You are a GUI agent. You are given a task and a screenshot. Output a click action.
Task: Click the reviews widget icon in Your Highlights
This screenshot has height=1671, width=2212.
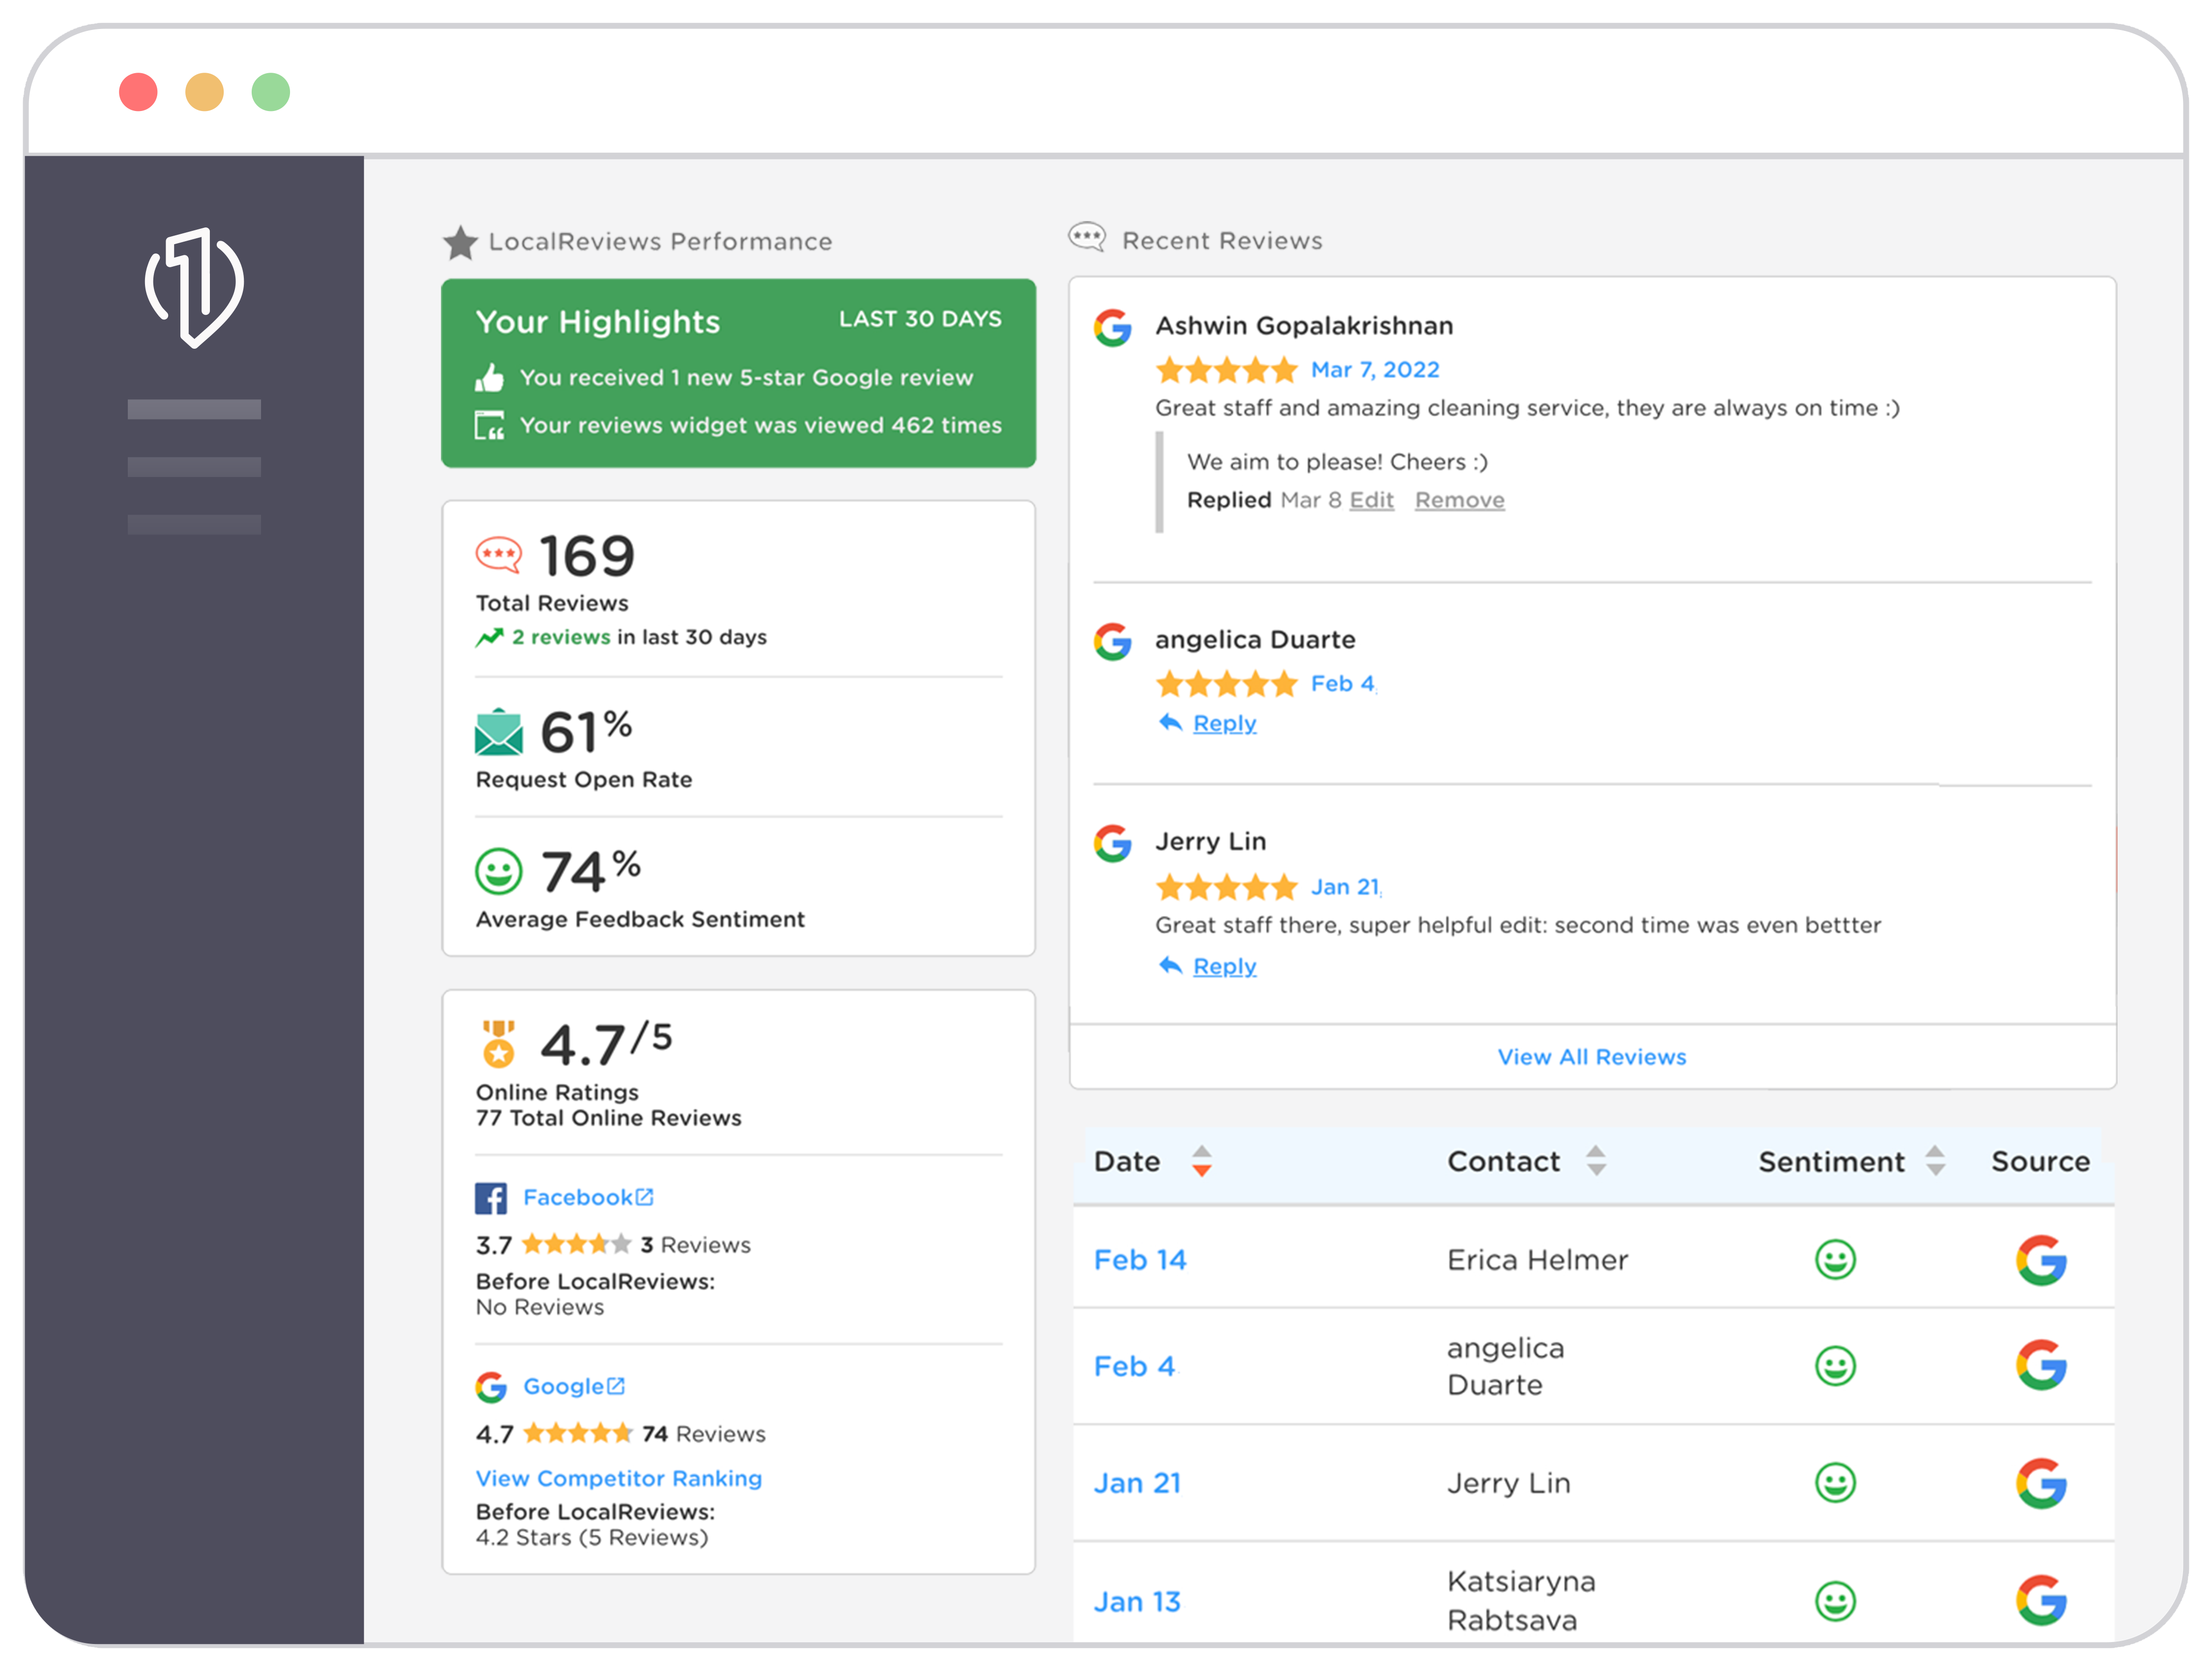pos(489,426)
